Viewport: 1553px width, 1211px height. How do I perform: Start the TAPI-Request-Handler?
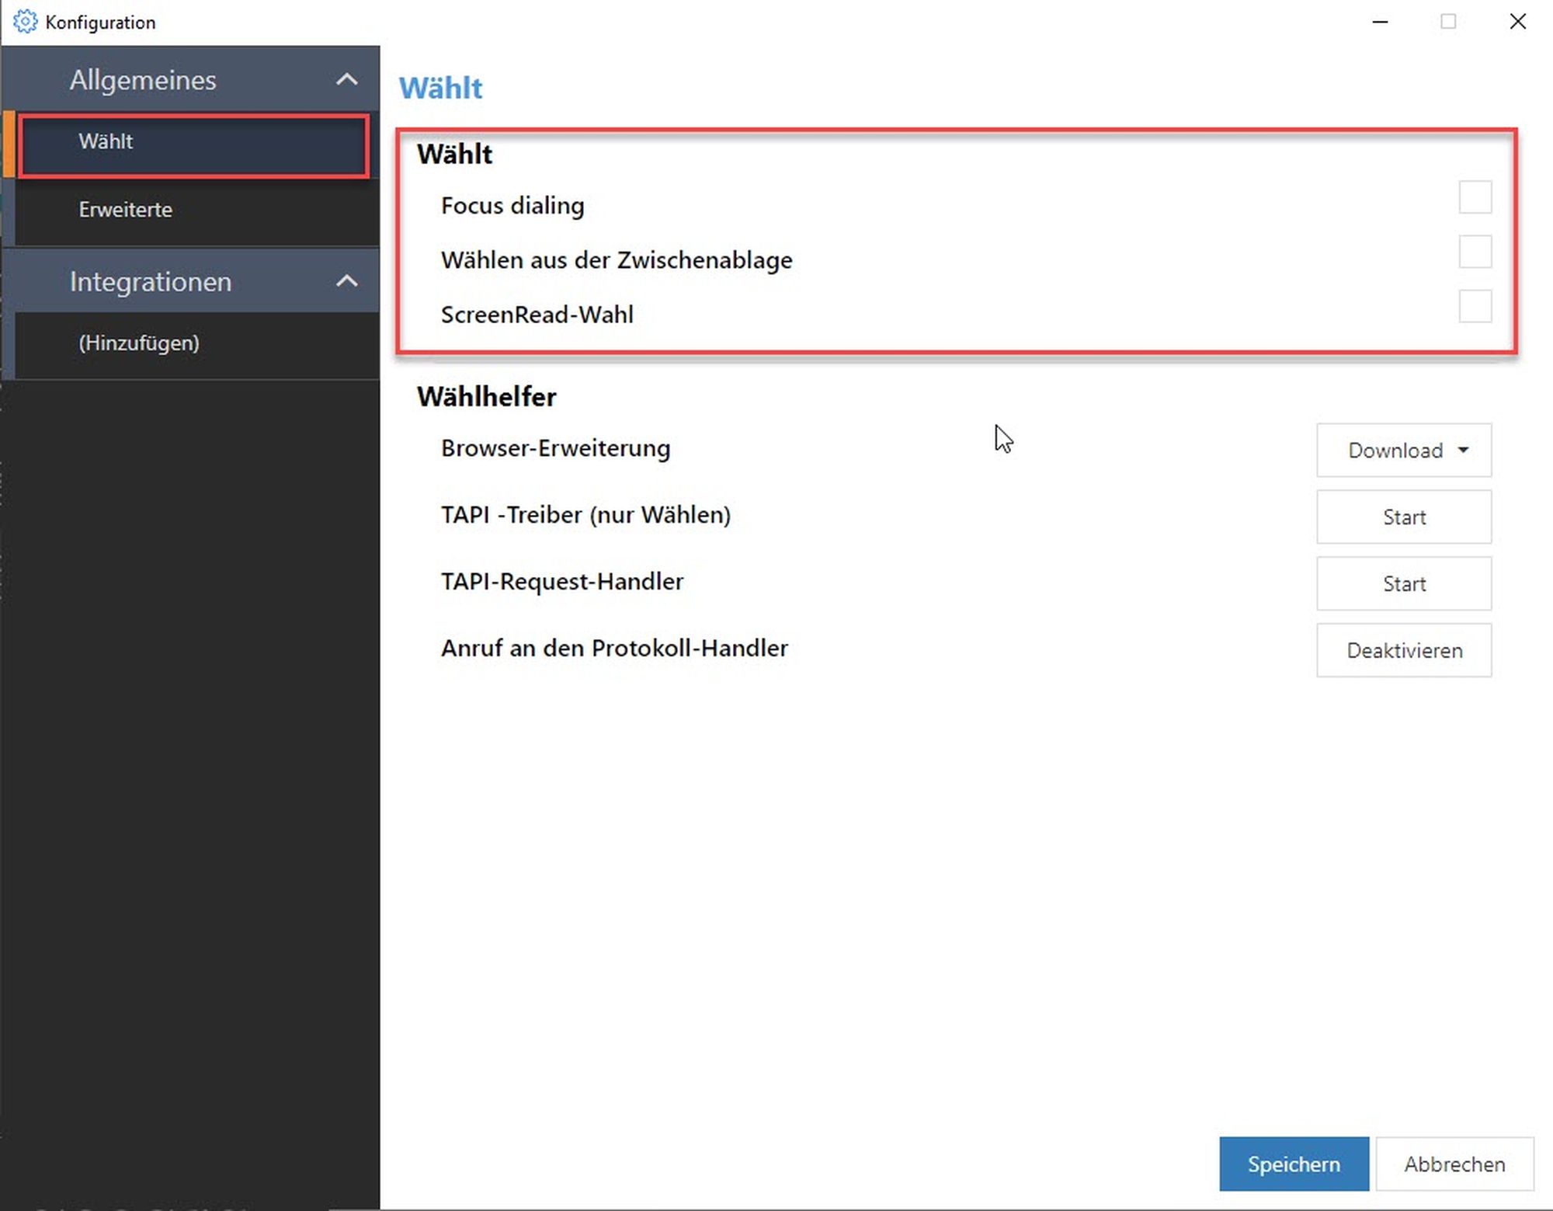click(x=1403, y=584)
